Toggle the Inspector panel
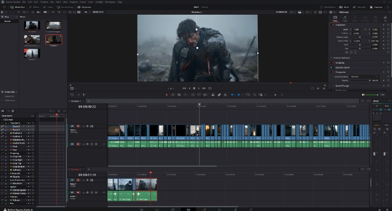 376,7
